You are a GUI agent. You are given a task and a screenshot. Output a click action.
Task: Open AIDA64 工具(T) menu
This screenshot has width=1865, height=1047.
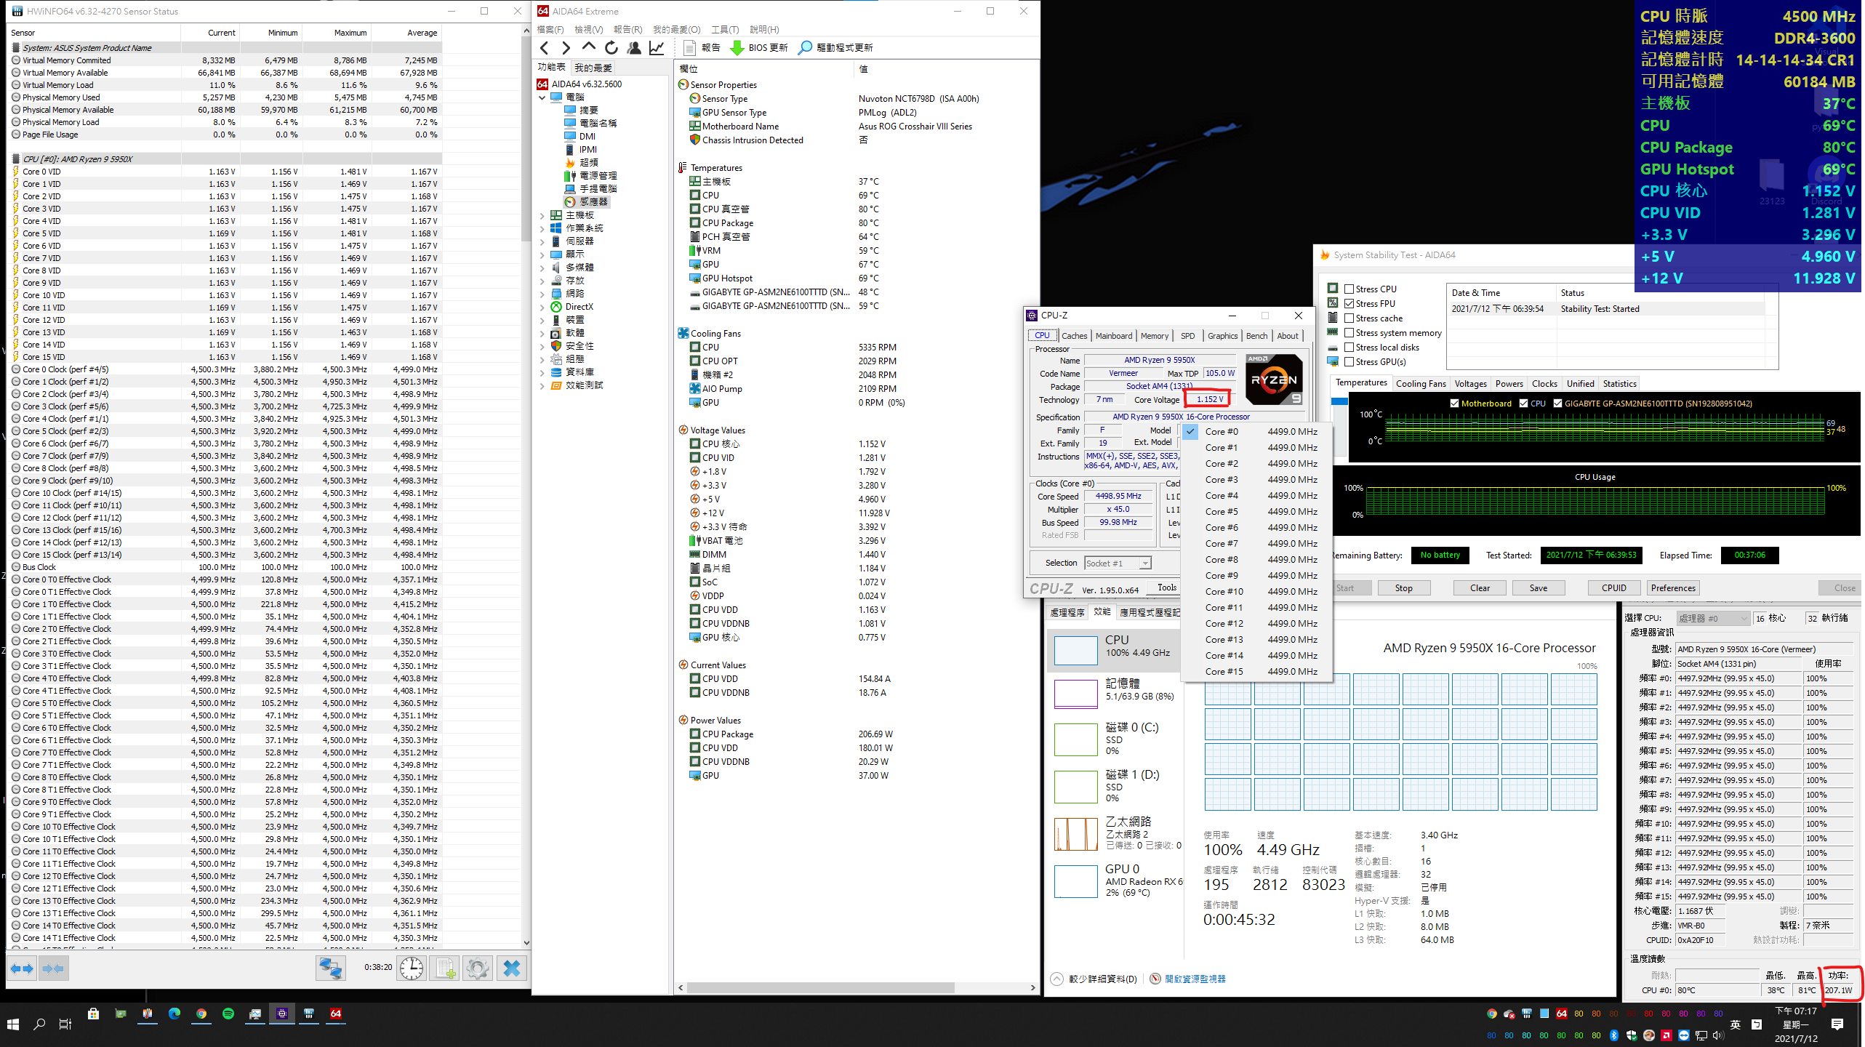click(724, 29)
